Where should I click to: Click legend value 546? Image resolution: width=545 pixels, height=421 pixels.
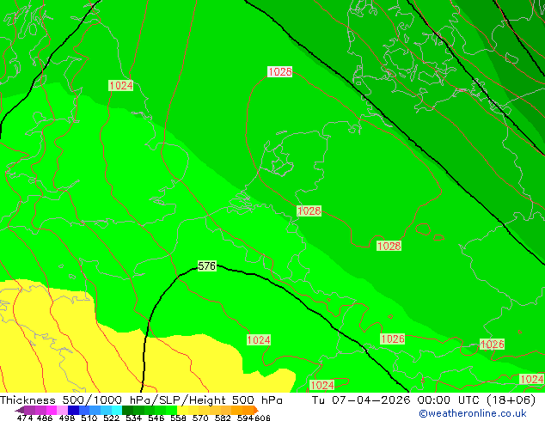(156, 418)
